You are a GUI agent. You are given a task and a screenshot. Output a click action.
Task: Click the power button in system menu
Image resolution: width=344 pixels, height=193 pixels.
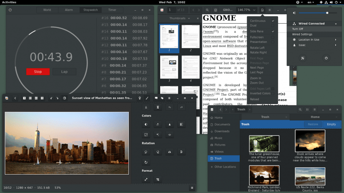pyautogui.click(x=326, y=59)
